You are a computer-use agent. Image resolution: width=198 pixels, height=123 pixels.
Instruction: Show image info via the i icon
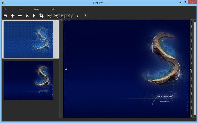(78, 16)
